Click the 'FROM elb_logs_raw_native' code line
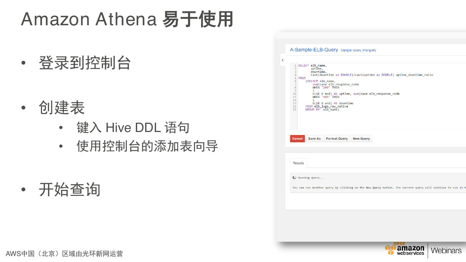This screenshot has width=466, height=262. point(327,106)
